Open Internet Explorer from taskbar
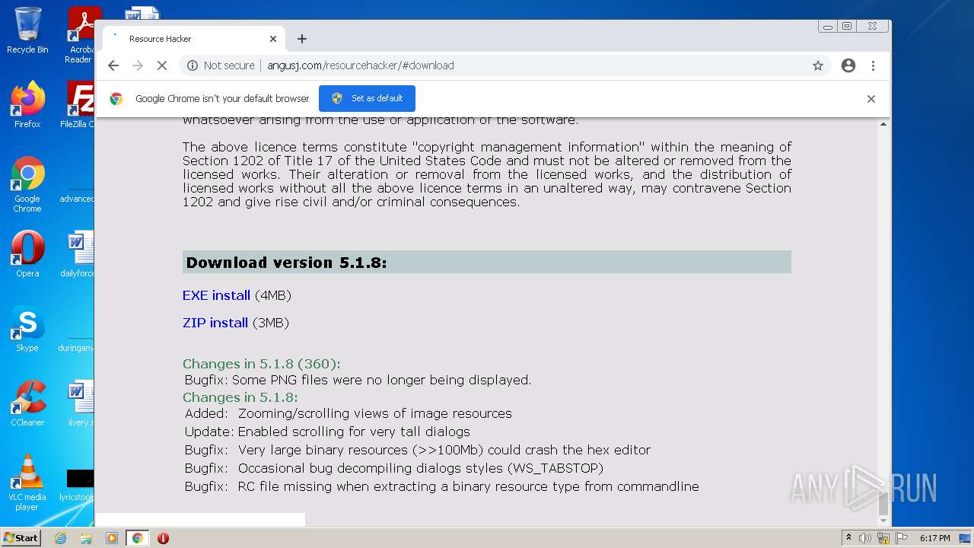The height and width of the screenshot is (548, 974). pos(61,538)
